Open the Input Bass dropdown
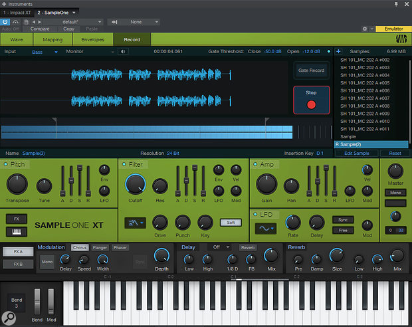 pos(45,52)
